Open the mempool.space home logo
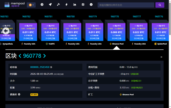 pyautogui.click(x=15, y=5)
